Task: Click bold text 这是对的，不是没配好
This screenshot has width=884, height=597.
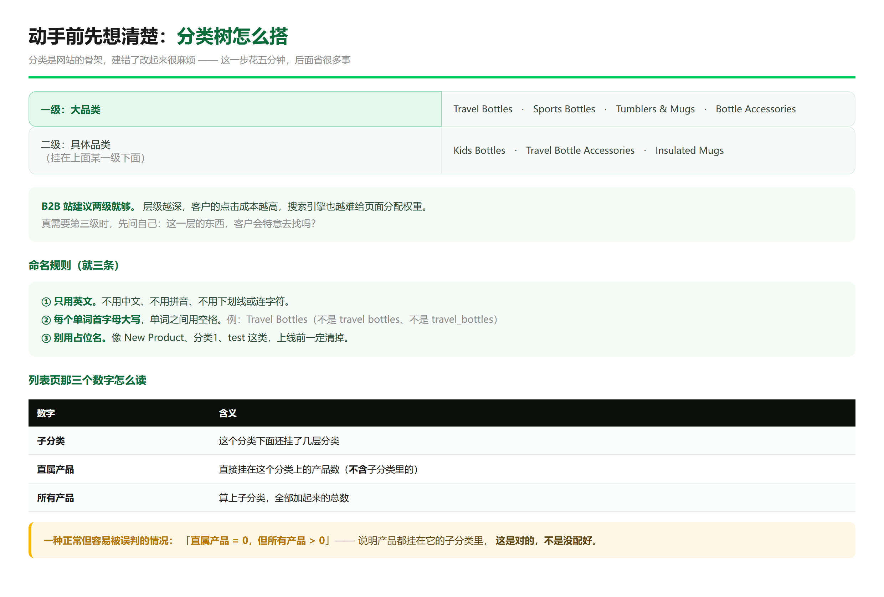Action: [546, 541]
